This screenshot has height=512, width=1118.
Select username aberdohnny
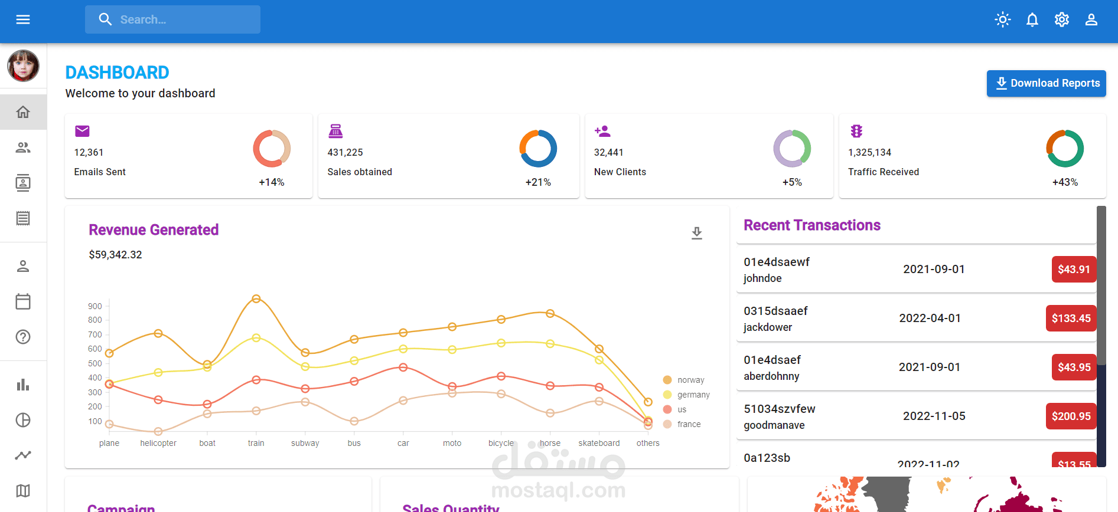tap(771, 376)
